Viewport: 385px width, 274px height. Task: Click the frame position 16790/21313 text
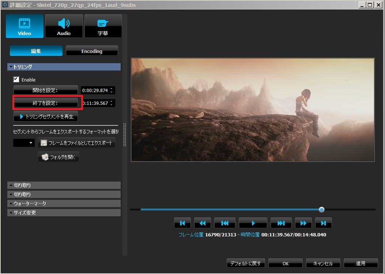click(x=220, y=235)
